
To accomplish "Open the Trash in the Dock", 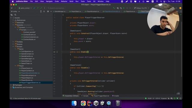I will pyautogui.click(x=118, y=103).
